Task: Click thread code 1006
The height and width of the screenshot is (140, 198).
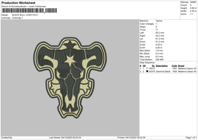Action: tap(175, 72)
